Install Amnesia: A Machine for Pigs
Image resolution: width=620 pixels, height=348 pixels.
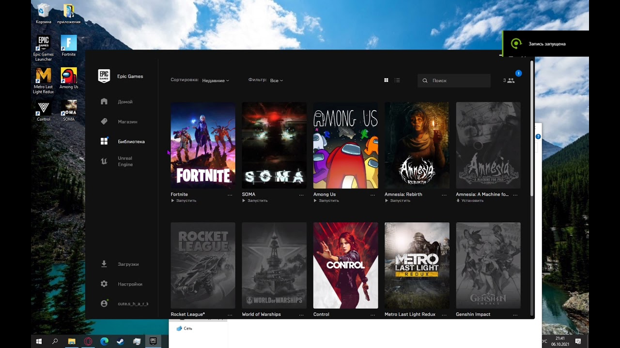(470, 201)
